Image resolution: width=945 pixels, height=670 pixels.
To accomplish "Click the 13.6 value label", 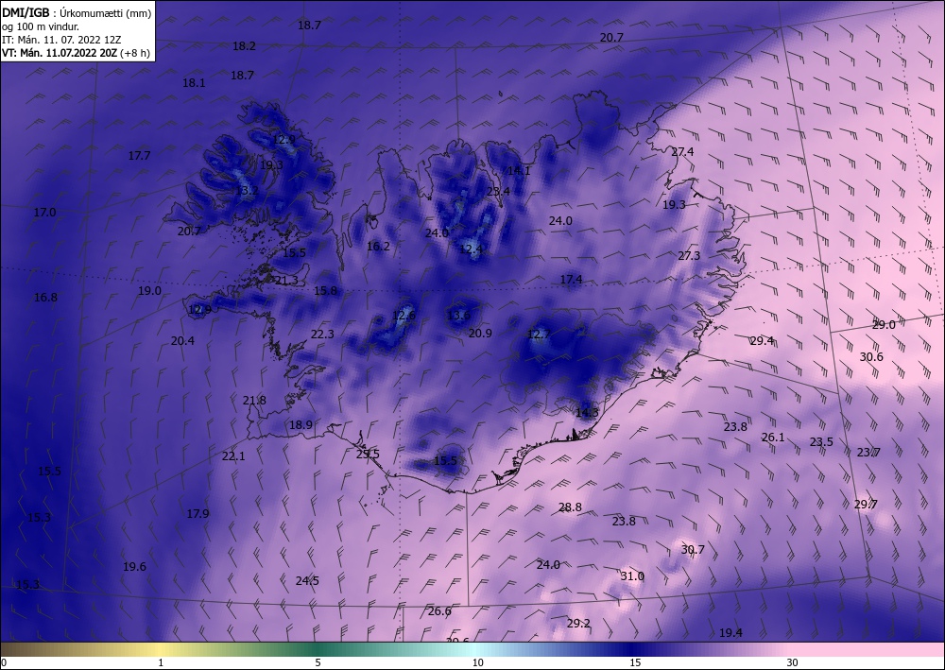I will 458,315.
